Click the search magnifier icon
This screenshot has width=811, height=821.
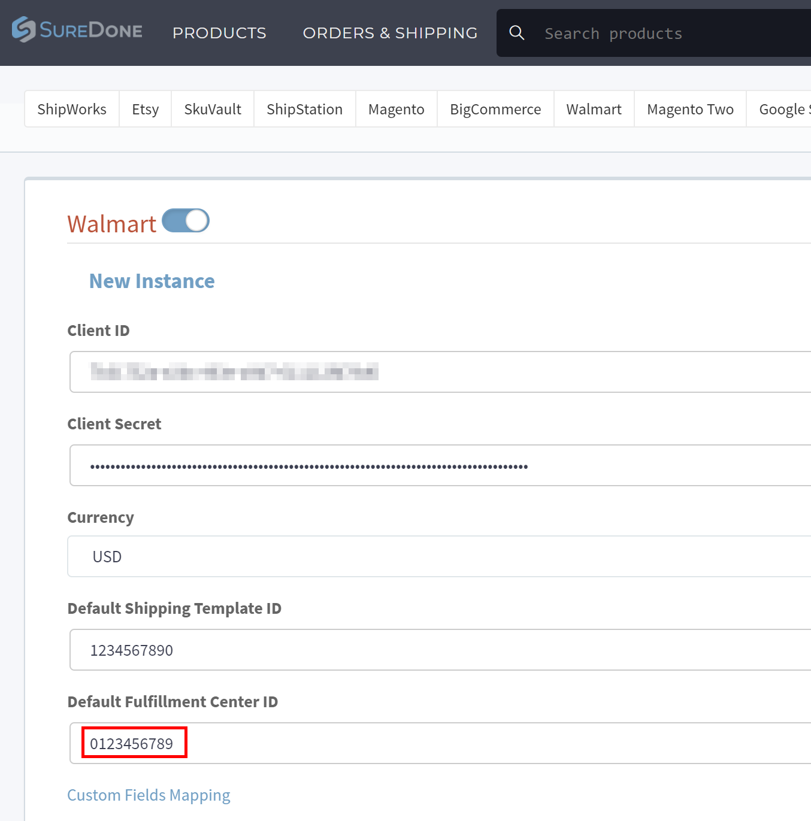click(516, 33)
